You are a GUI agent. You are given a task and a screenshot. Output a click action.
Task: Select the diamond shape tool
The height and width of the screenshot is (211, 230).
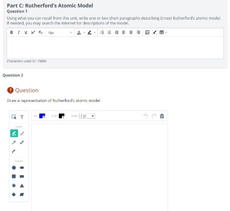pyautogui.click(x=14, y=194)
